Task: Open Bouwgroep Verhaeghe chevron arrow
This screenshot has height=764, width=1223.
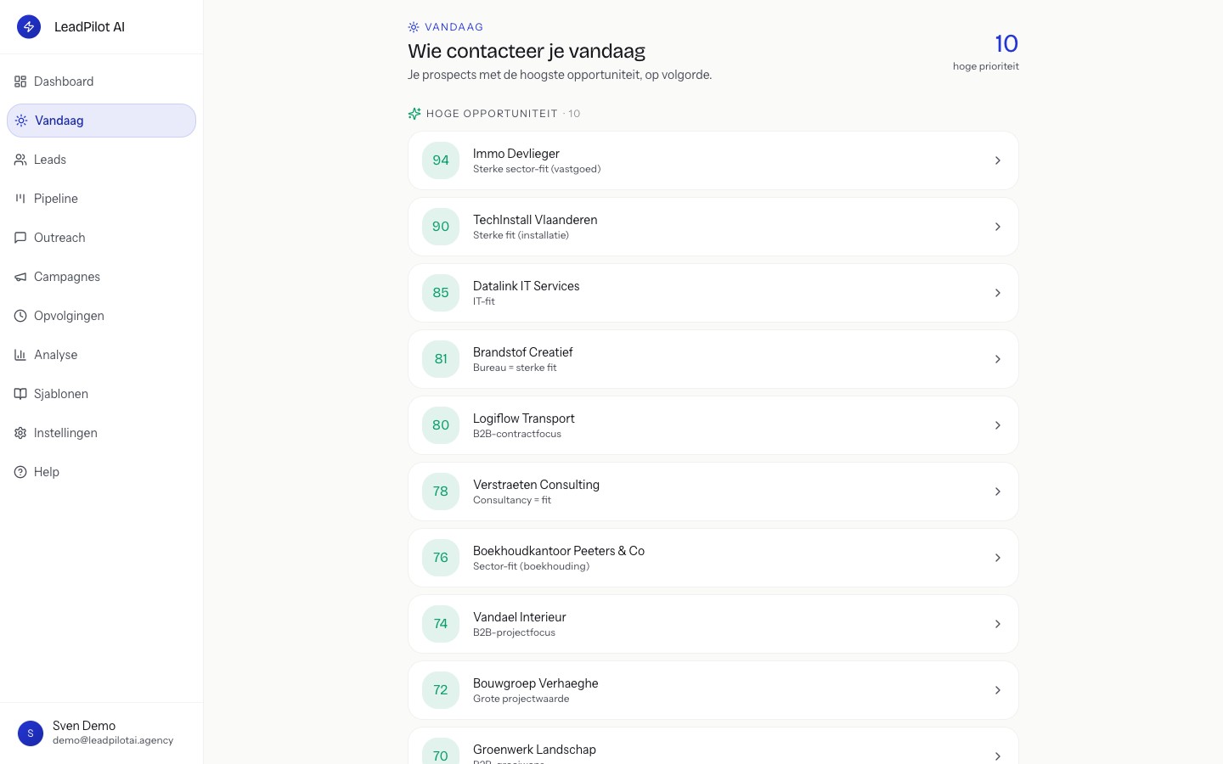Action: point(998,690)
